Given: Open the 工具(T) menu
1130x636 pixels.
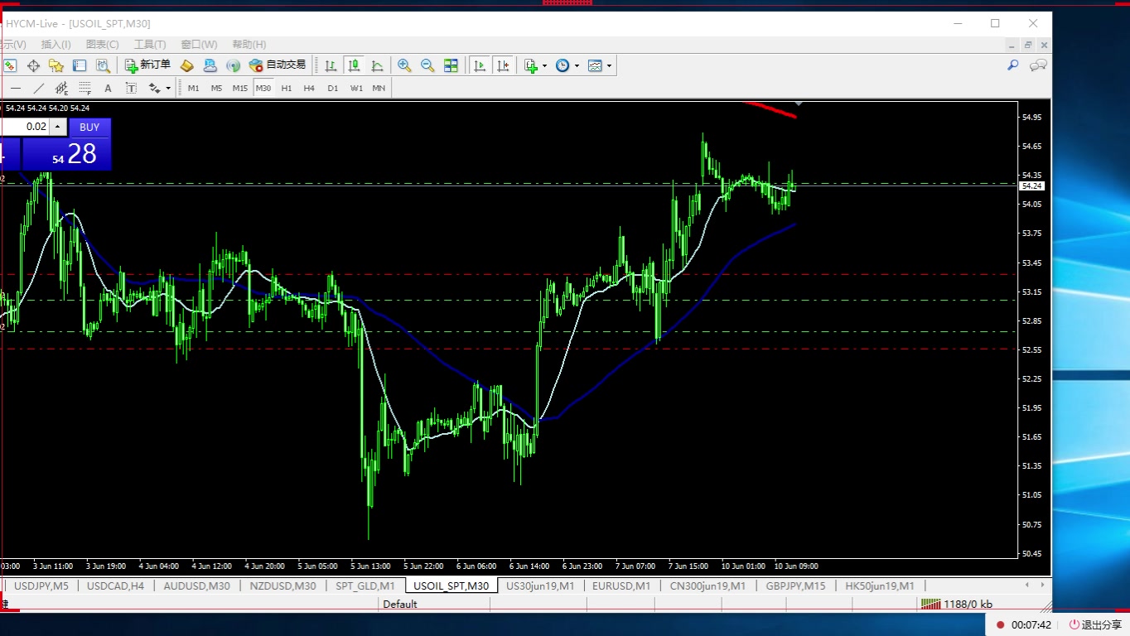Looking at the screenshot, I should (150, 45).
